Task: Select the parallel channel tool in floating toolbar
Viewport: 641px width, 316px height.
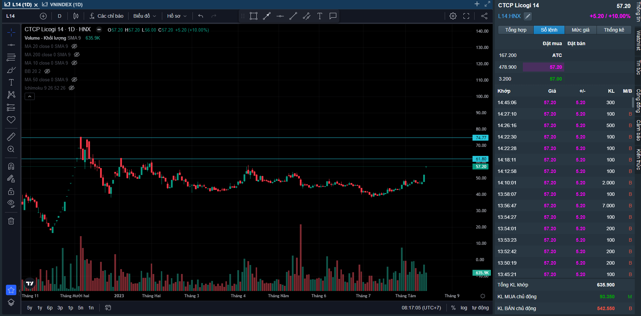Action: pos(306,16)
